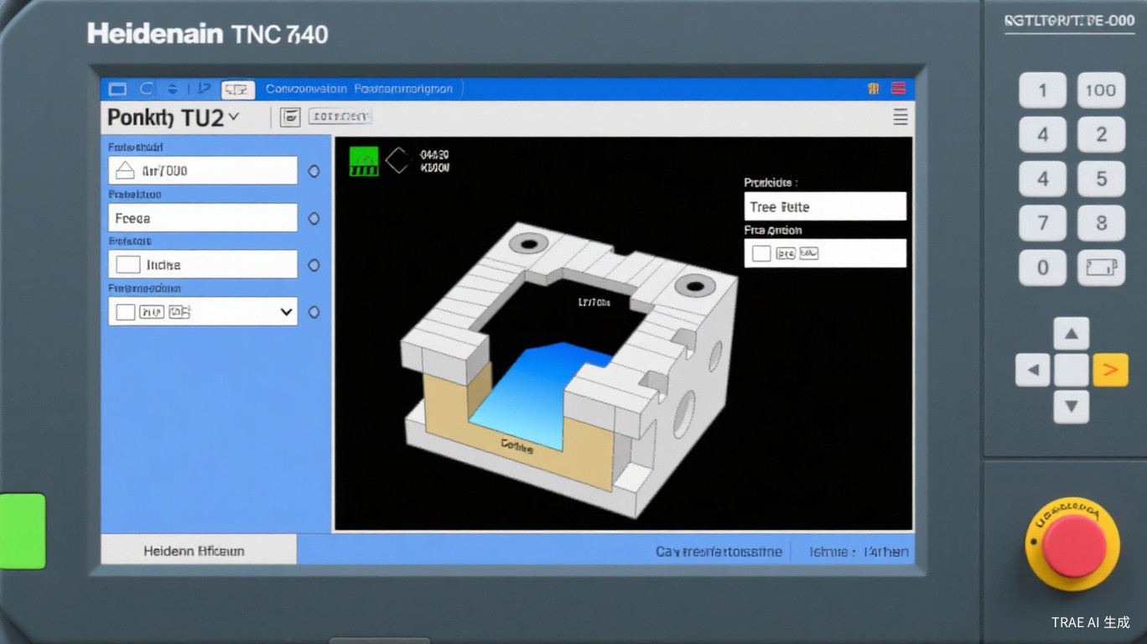Screen dimensions: 1147x644
Task: Push the green button on the left bezel
Action: pos(23,531)
